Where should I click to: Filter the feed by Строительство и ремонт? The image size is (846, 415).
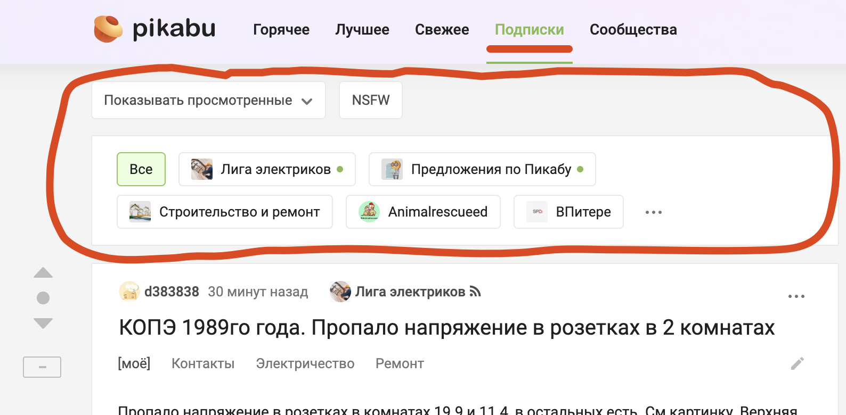point(225,212)
